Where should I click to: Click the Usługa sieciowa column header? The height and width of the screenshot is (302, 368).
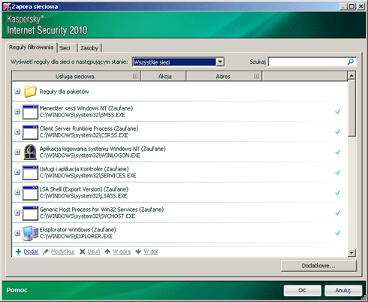click(x=77, y=77)
